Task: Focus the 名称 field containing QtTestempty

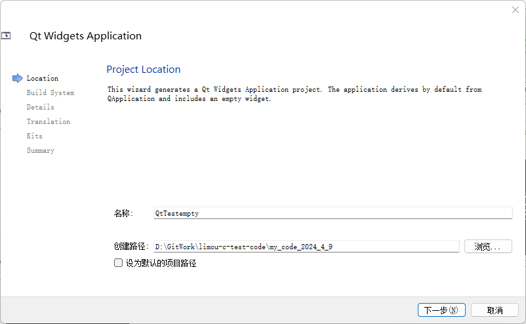Action: pos(332,213)
